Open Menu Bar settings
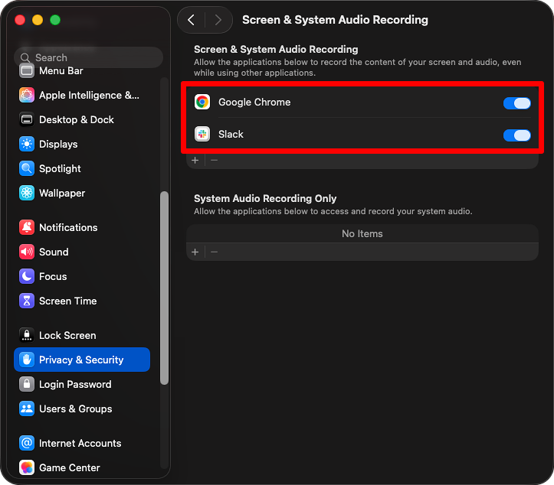Viewport: 554px width, 485px height. pos(82,71)
